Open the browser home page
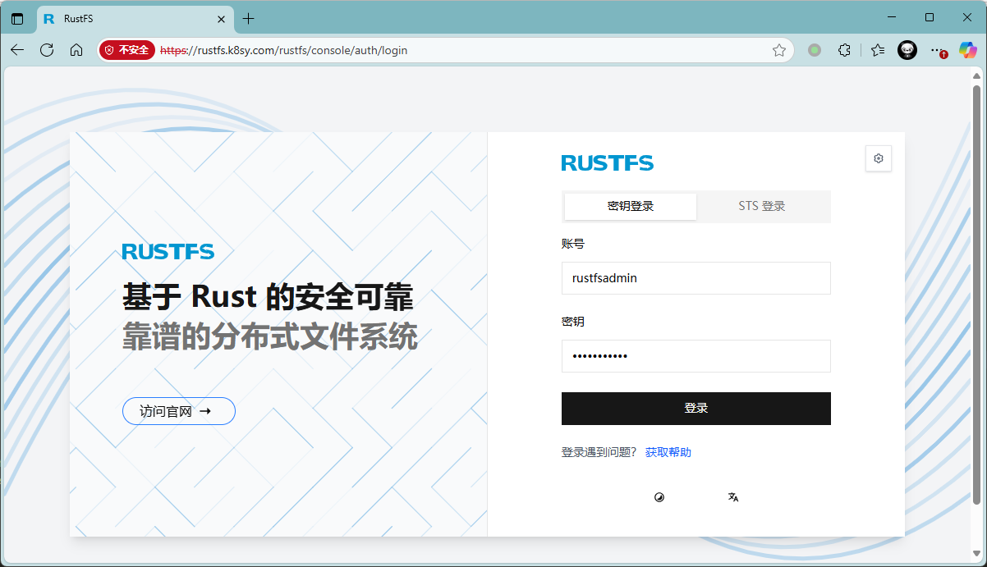 tap(76, 50)
